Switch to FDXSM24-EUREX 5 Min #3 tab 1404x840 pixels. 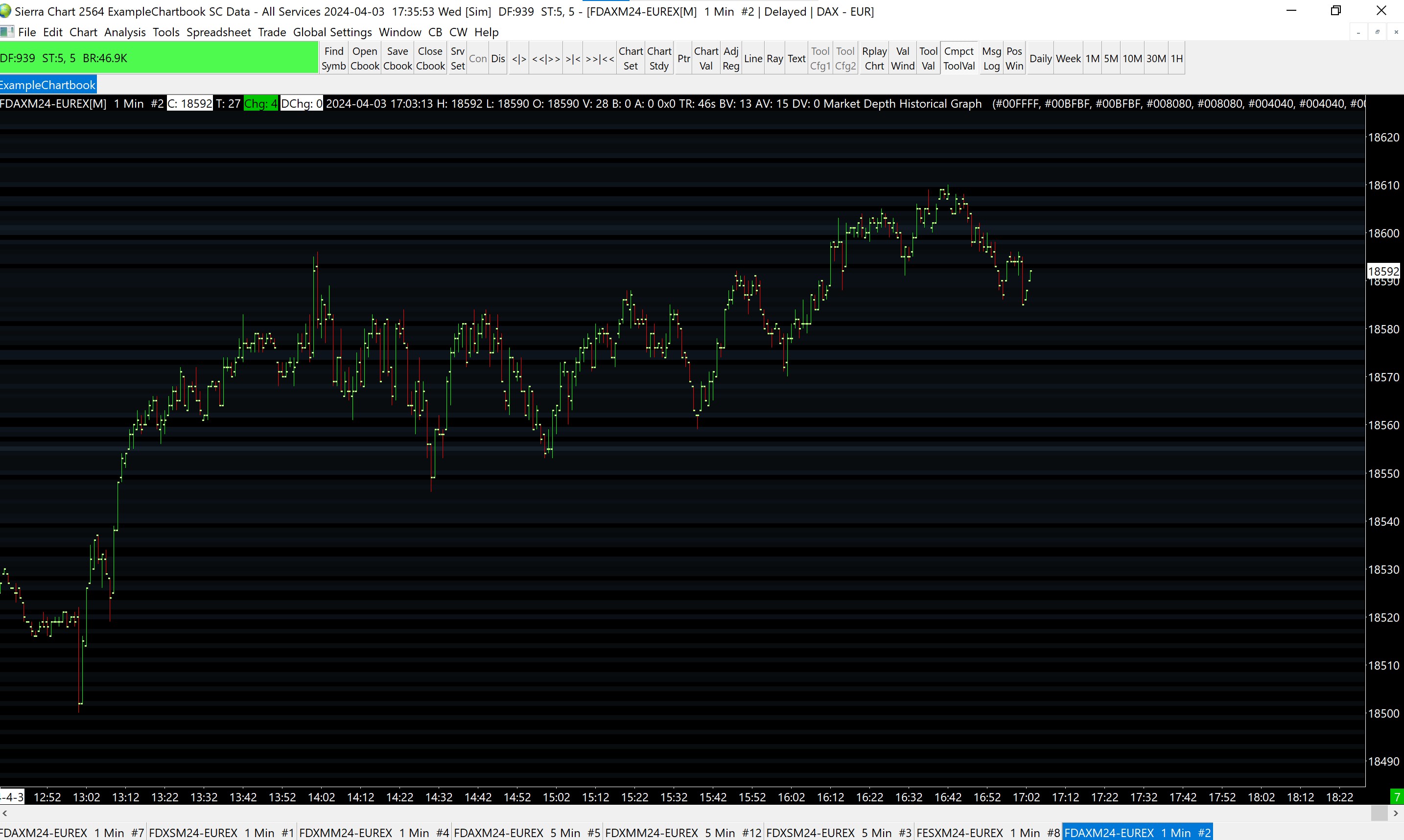coord(838,833)
